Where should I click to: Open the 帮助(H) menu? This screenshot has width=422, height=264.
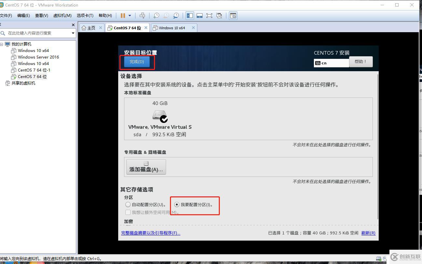[x=105, y=16]
